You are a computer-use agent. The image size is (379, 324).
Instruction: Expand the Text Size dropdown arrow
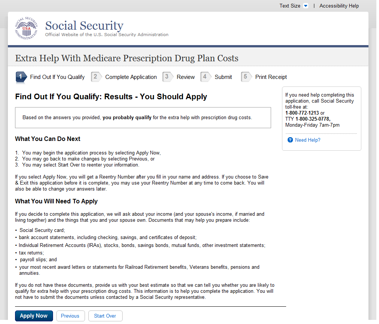coord(306,6)
